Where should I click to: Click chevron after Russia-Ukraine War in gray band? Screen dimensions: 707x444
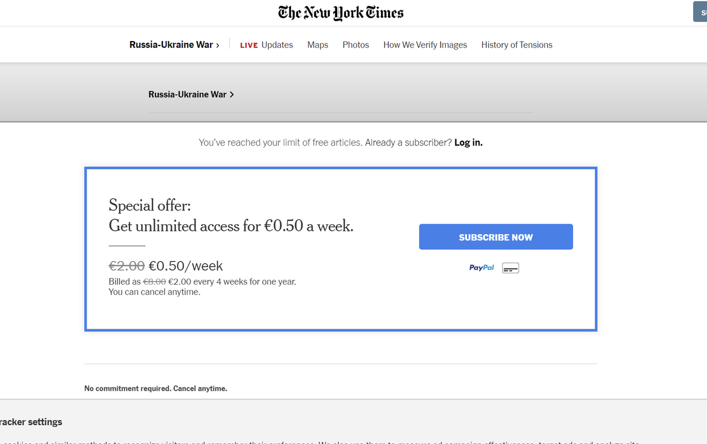232,94
